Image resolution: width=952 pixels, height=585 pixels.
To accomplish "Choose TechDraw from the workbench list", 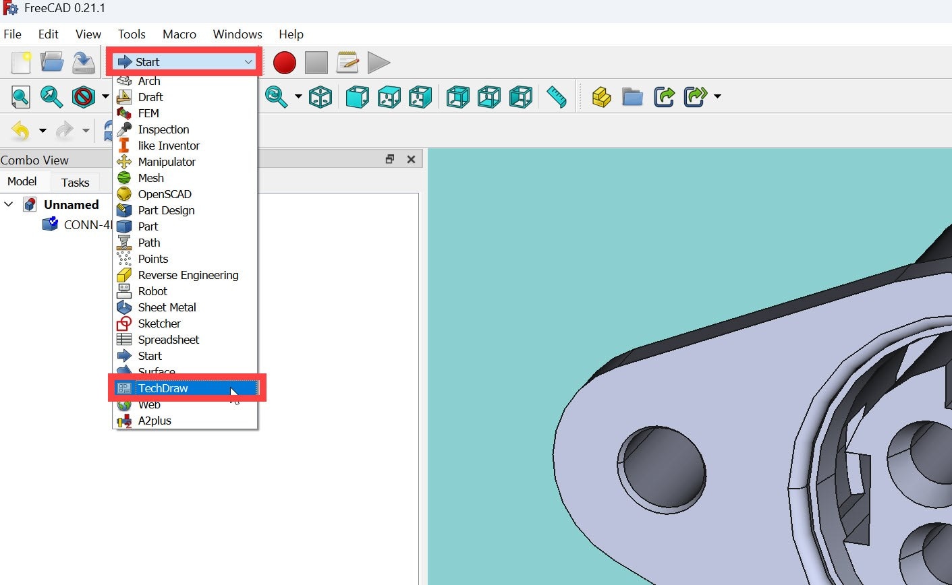I will pyautogui.click(x=163, y=388).
